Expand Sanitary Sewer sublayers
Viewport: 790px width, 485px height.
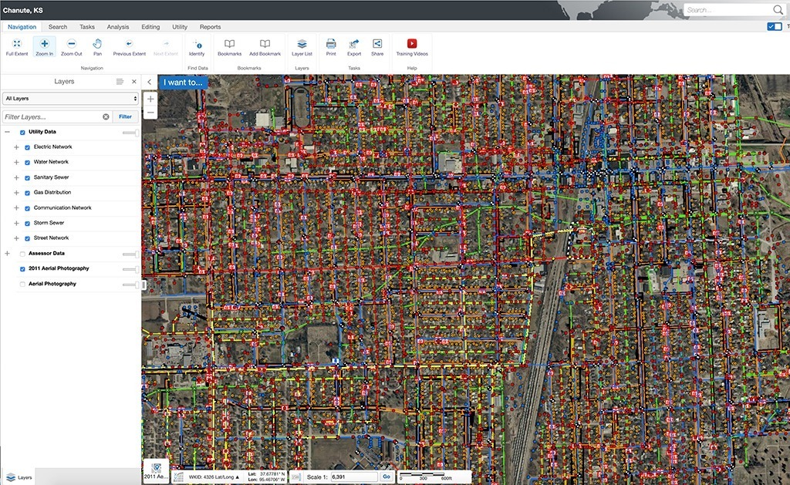click(x=16, y=178)
